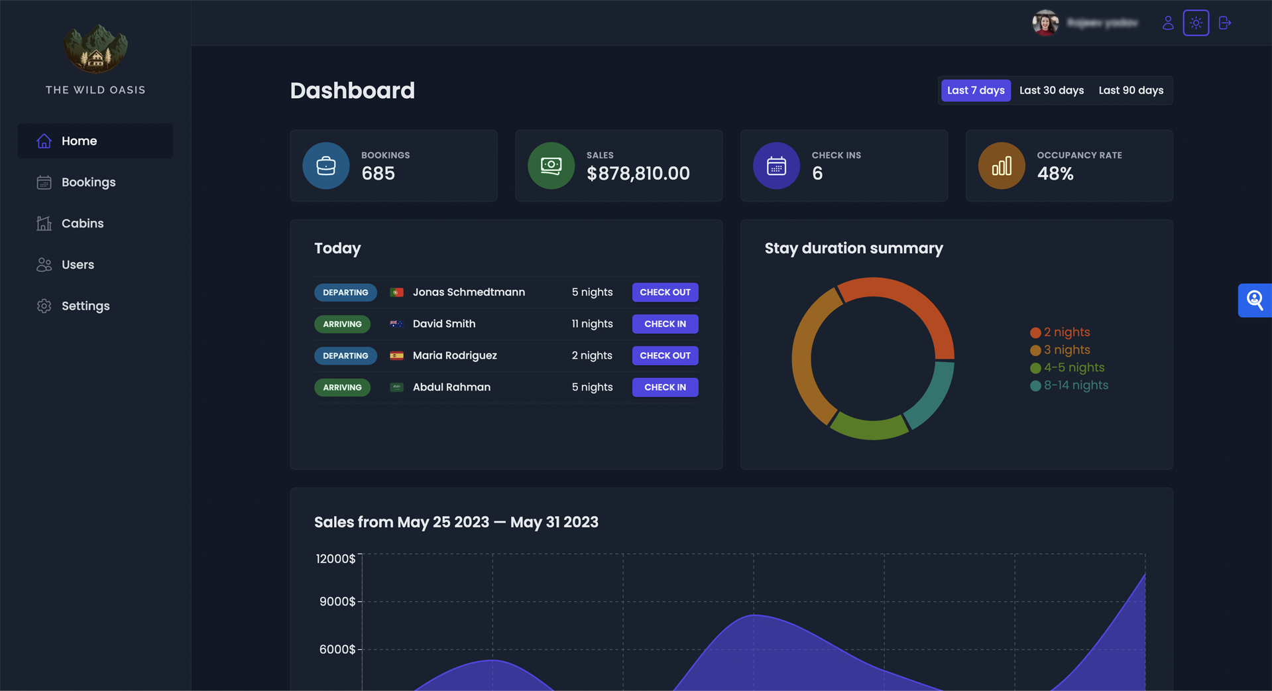Viewport: 1272px width, 691px height.
Task: Check out Jonas Schmedtmann
Action: coord(665,292)
